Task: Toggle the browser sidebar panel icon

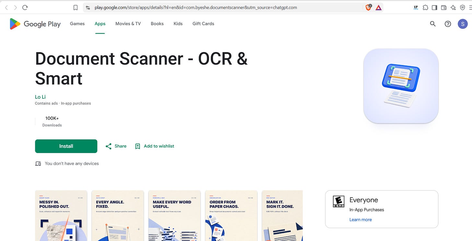Action: (x=434, y=7)
